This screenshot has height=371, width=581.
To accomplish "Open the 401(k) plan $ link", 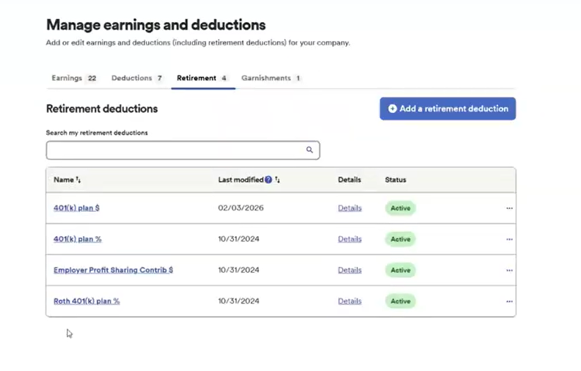I will pyautogui.click(x=76, y=208).
